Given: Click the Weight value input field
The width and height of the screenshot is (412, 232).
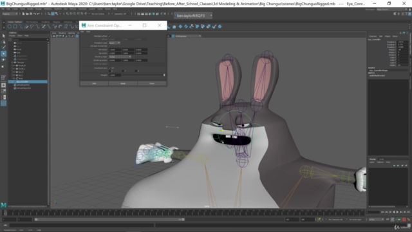Looking at the screenshot, I should 115,75.
